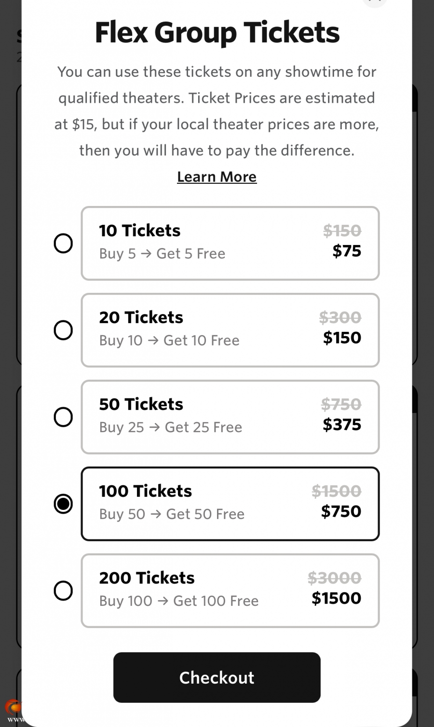Pick the 50 Tickets radio option
The image size is (434, 727).
coord(63,417)
